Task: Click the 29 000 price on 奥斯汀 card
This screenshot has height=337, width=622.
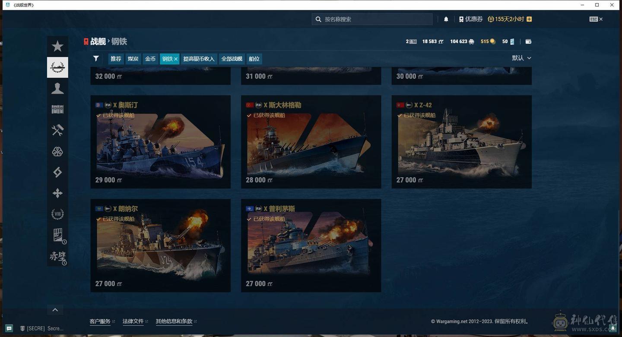Action: (109, 180)
